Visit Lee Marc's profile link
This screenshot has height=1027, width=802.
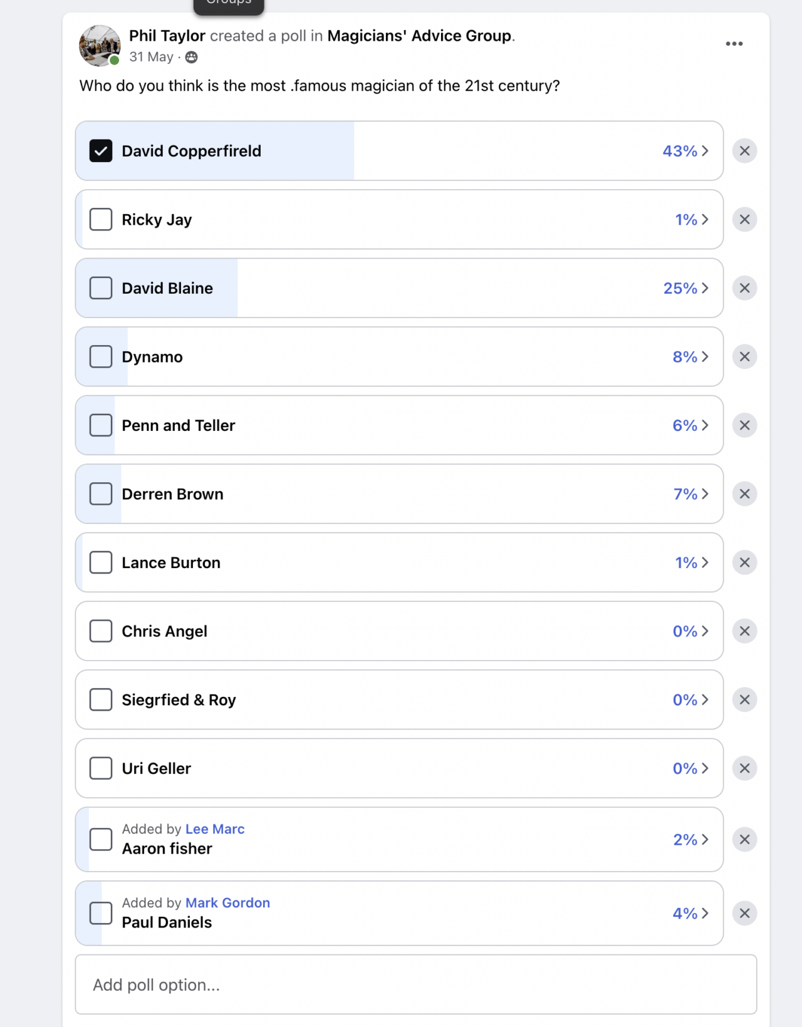pos(215,829)
